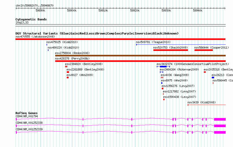This screenshot has height=147, width=233.
Task: Open esv3432374 (1000GenomesConsortiumPilotProject) label
Action: click(193, 64)
